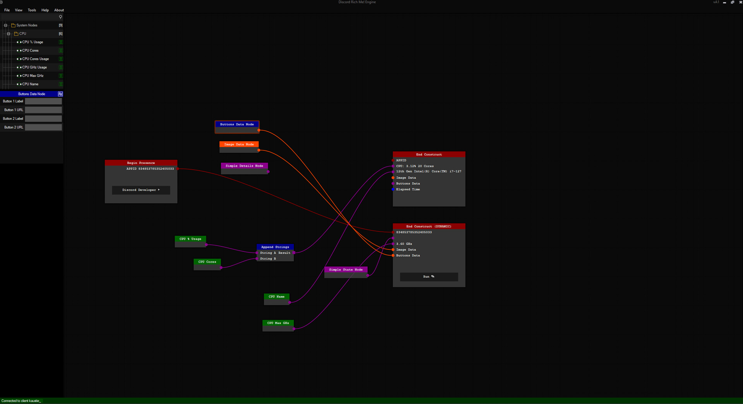Viewport: 743px width, 404px height.
Task: Click the green icon next to CPU GHz Usage
Action: coord(61,67)
